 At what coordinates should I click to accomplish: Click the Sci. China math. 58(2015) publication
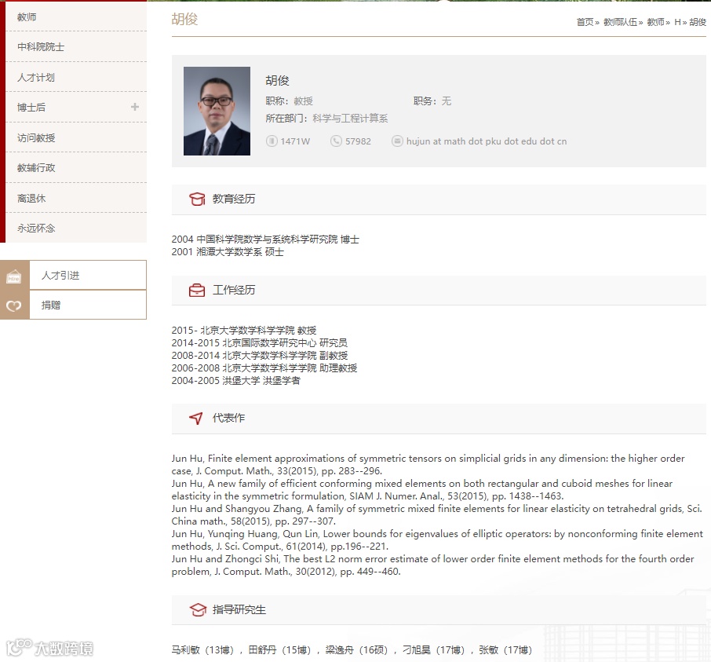[x=436, y=515]
